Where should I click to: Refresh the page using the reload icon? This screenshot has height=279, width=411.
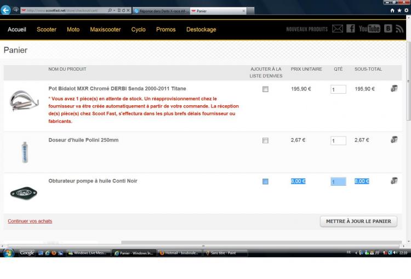pos(123,10)
